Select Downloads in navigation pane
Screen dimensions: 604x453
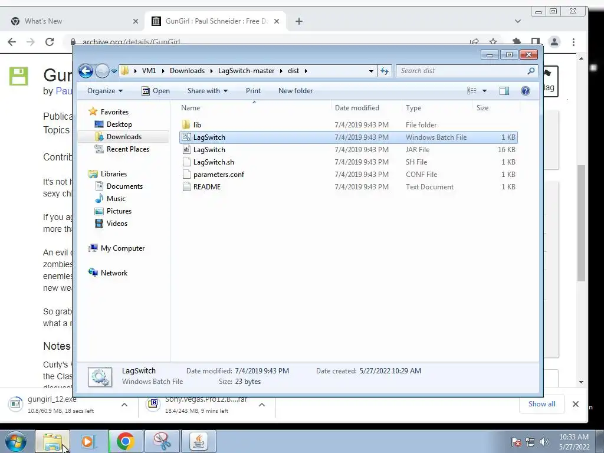pos(124,137)
